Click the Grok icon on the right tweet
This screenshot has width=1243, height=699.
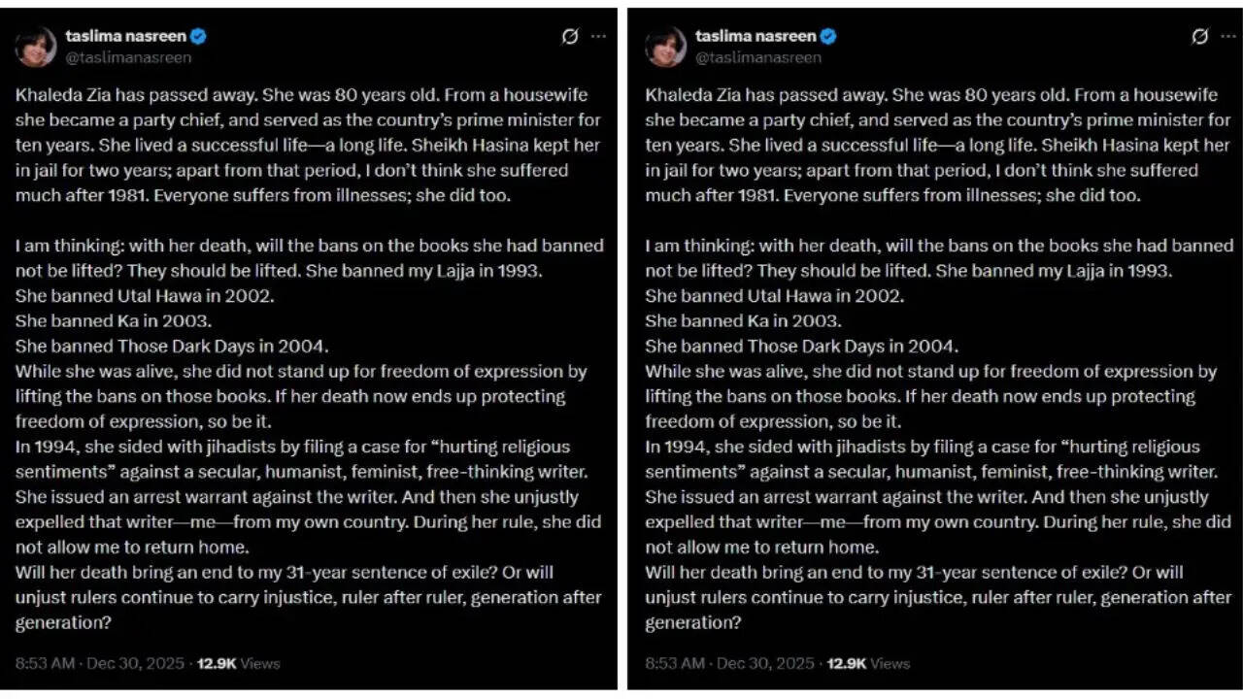point(1200,37)
